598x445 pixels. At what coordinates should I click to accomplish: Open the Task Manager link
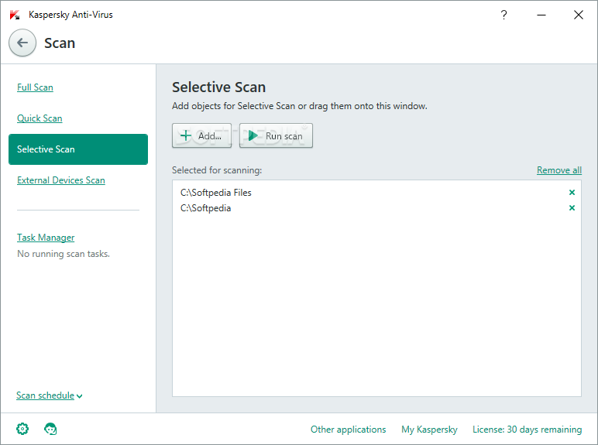tap(46, 238)
